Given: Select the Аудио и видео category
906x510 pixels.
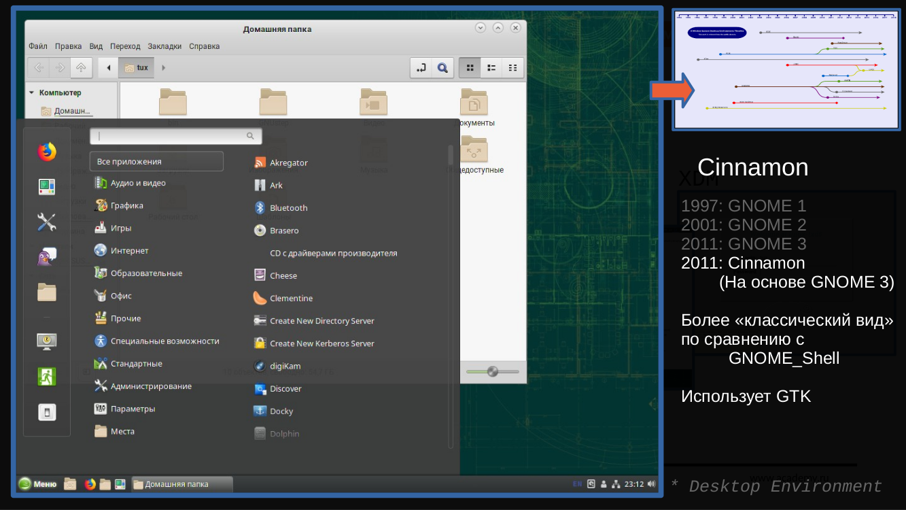Looking at the screenshot, I should click(x=130, y=183).
